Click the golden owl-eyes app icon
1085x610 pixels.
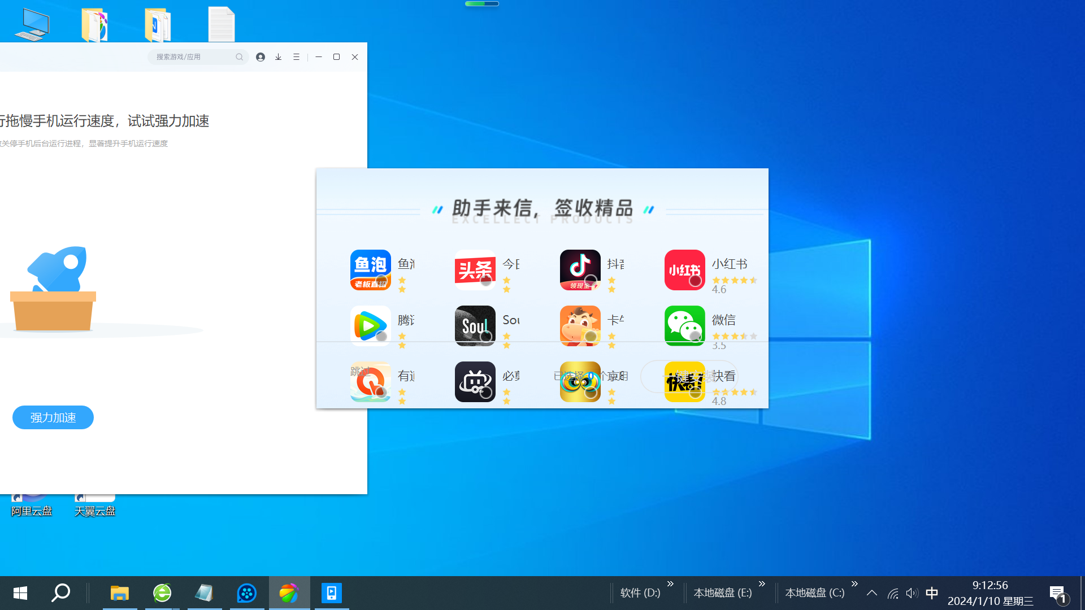[580, 382]
